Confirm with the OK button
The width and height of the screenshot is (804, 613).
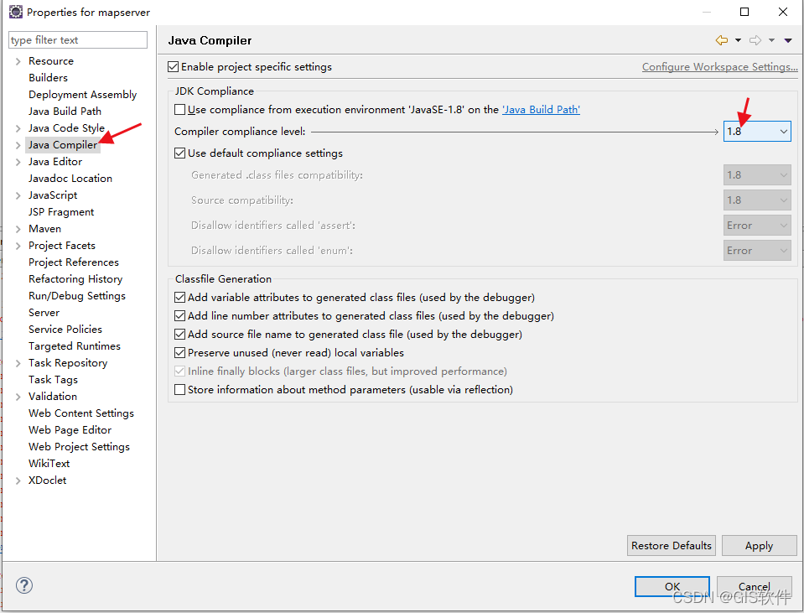click(672, 586)
